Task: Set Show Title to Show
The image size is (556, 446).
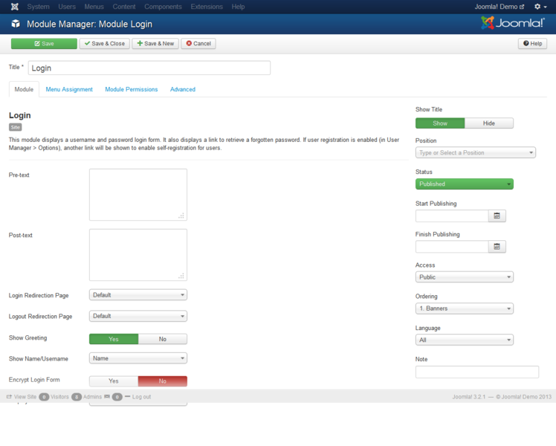Action: (440, 123)
